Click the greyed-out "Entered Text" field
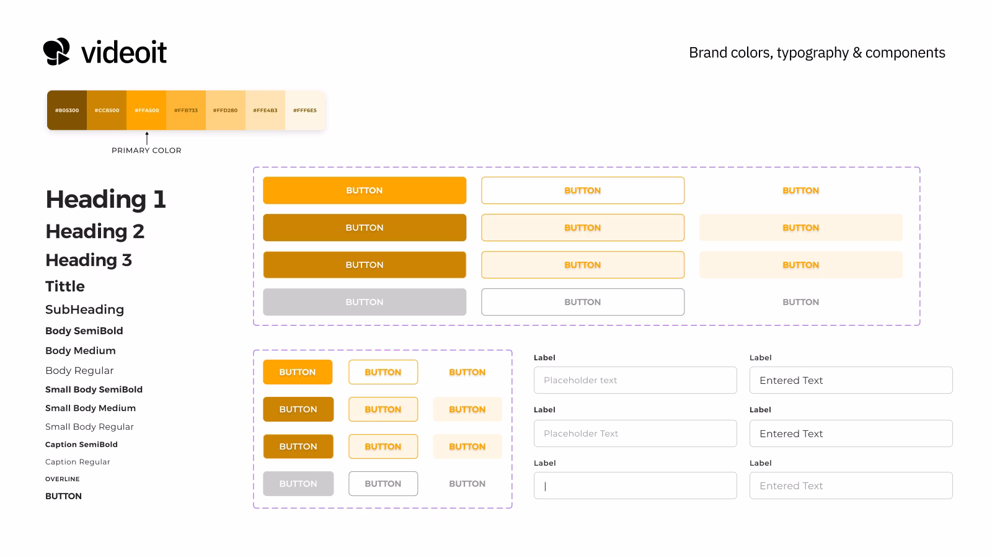The image size is (992, 558). point(851,485)
